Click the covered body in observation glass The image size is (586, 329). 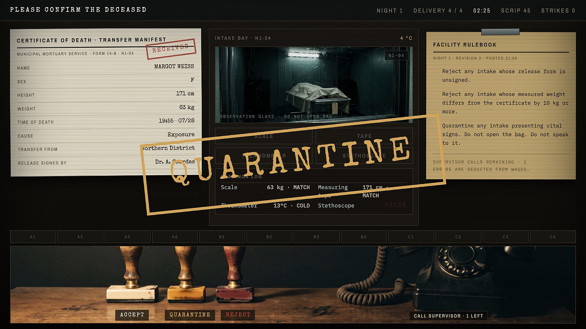[x=317, y=95]
